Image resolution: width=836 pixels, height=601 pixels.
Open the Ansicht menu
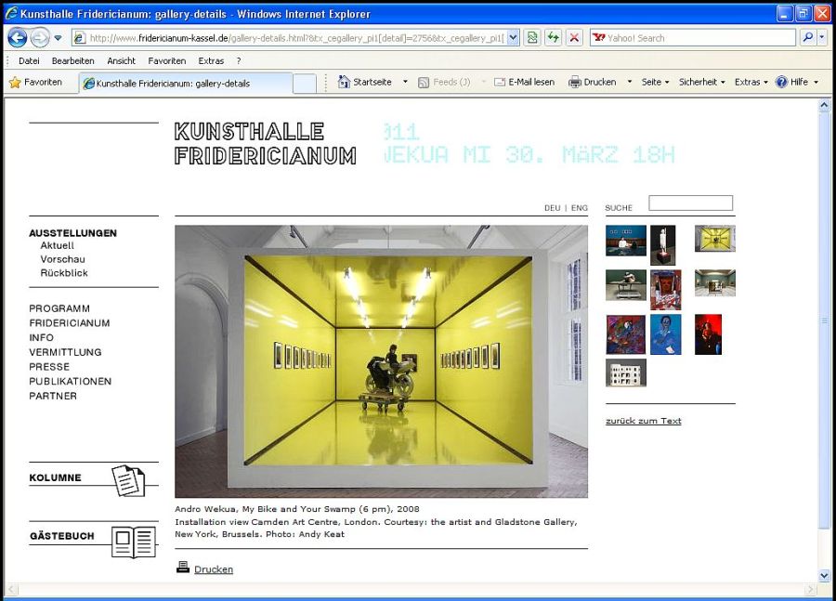pos(121,60)
